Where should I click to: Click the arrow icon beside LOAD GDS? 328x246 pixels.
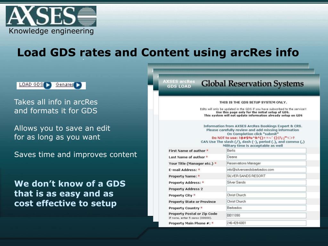click(x=47, y=85)
